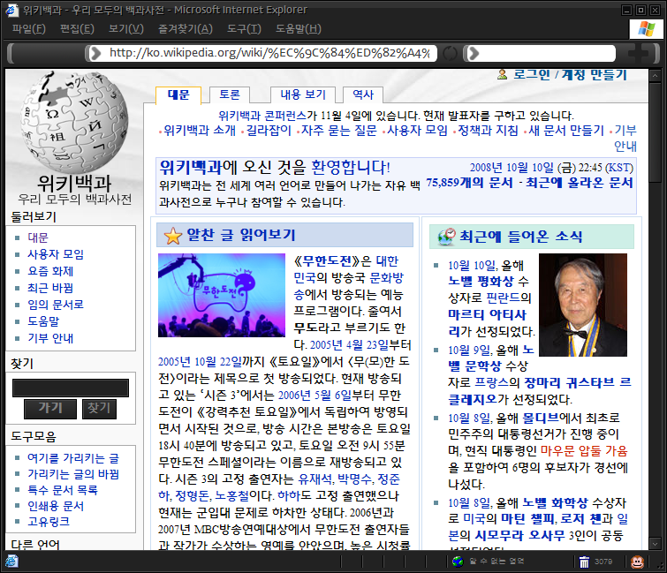Switch to the 토론 tab

point(230,94)
